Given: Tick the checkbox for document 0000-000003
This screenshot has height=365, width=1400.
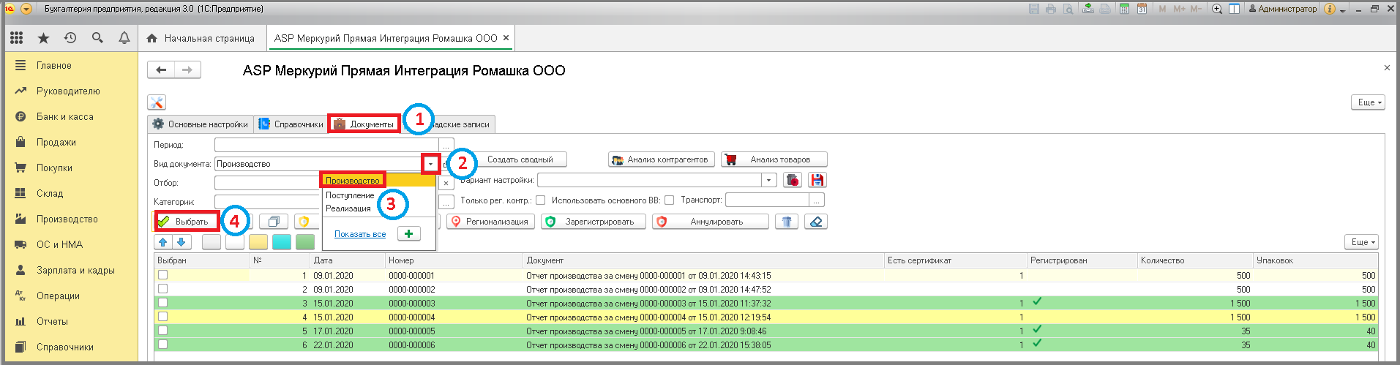Looking at the screenshot, I should tap(162, 303).
